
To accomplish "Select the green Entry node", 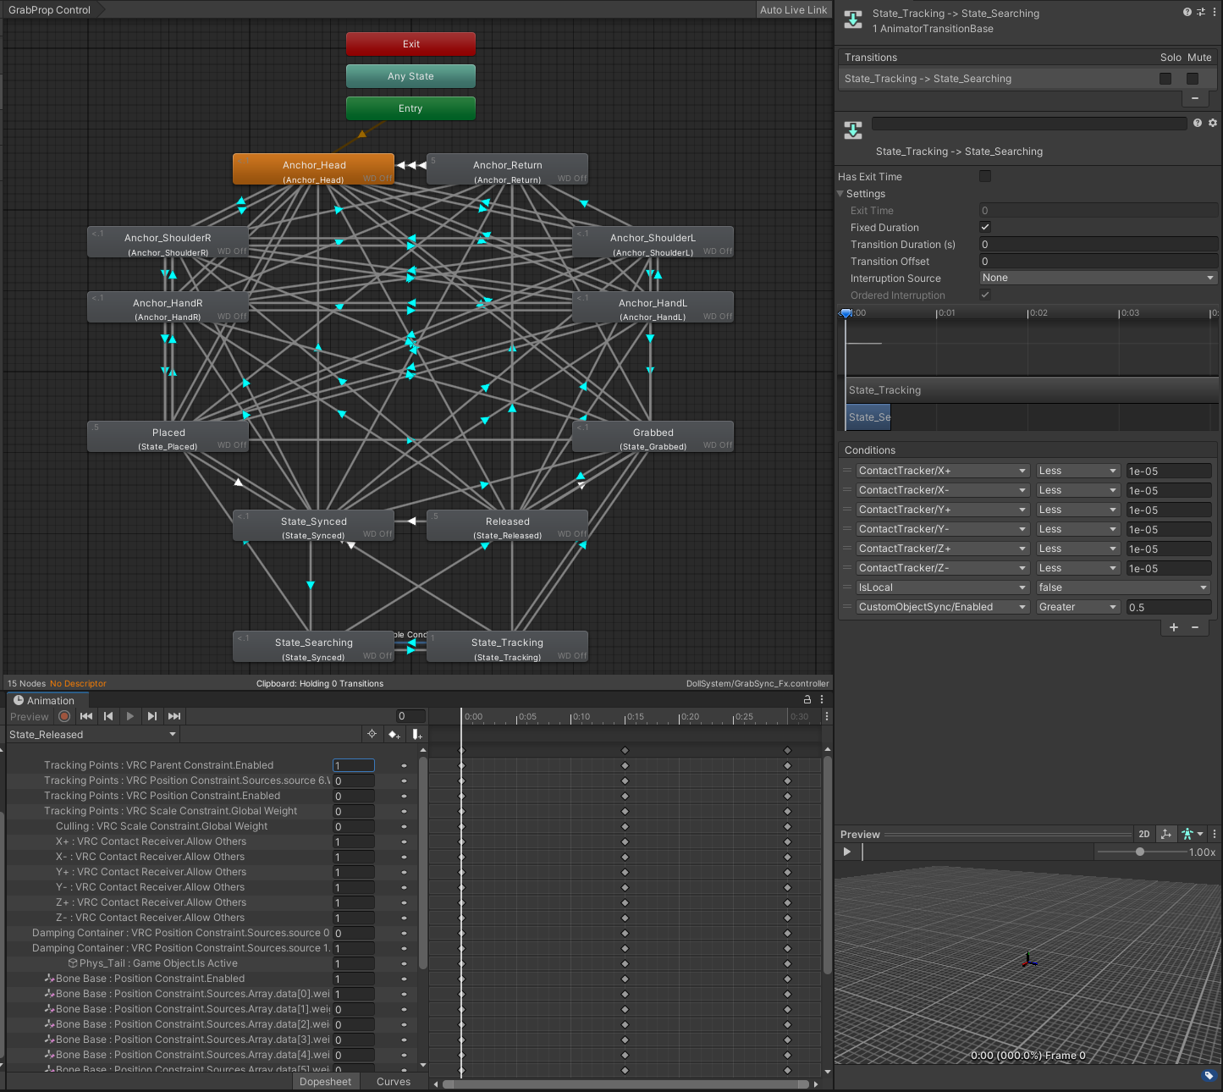I will point(410,108).
